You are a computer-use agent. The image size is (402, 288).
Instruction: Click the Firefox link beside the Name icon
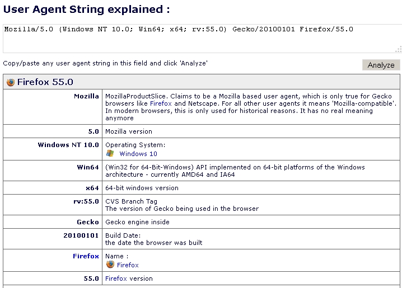(128, 265)
